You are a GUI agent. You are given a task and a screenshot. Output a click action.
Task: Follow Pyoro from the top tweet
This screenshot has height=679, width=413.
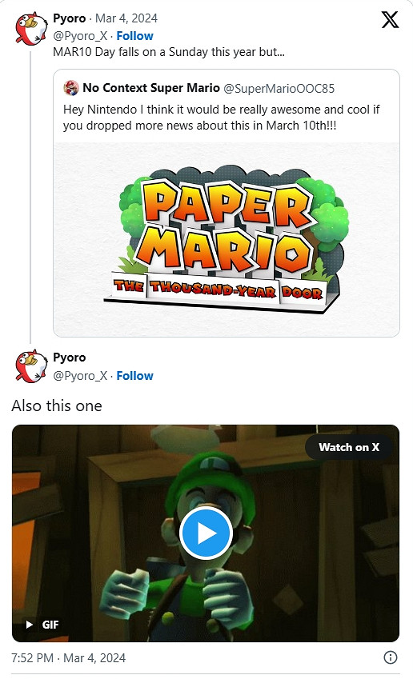(x=134, y=36)
